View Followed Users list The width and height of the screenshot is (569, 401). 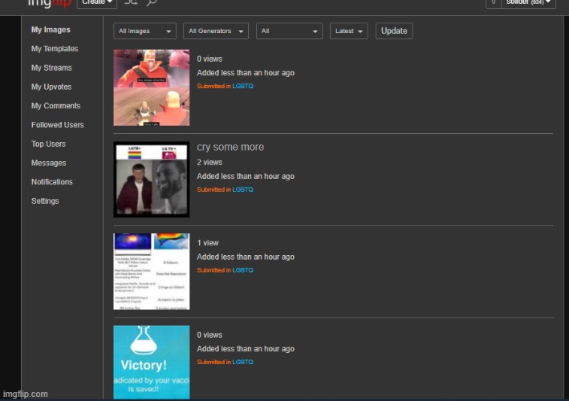click(57, 125)
